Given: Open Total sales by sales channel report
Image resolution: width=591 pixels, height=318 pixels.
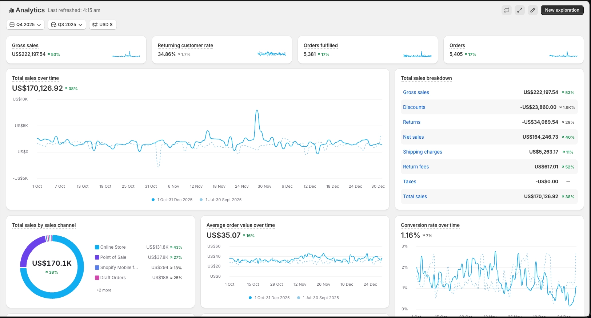Looking at the screenshot, I should click(44, 225).
